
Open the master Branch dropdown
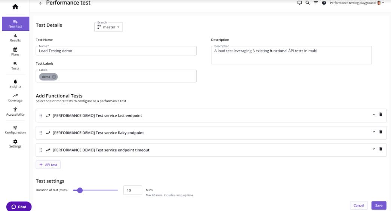[x=108, y=27]
